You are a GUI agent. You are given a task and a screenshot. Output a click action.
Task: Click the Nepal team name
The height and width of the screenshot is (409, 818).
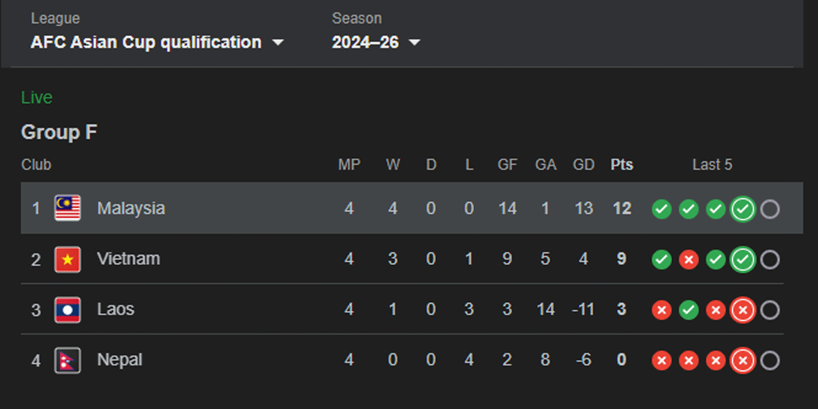[119, 360]
